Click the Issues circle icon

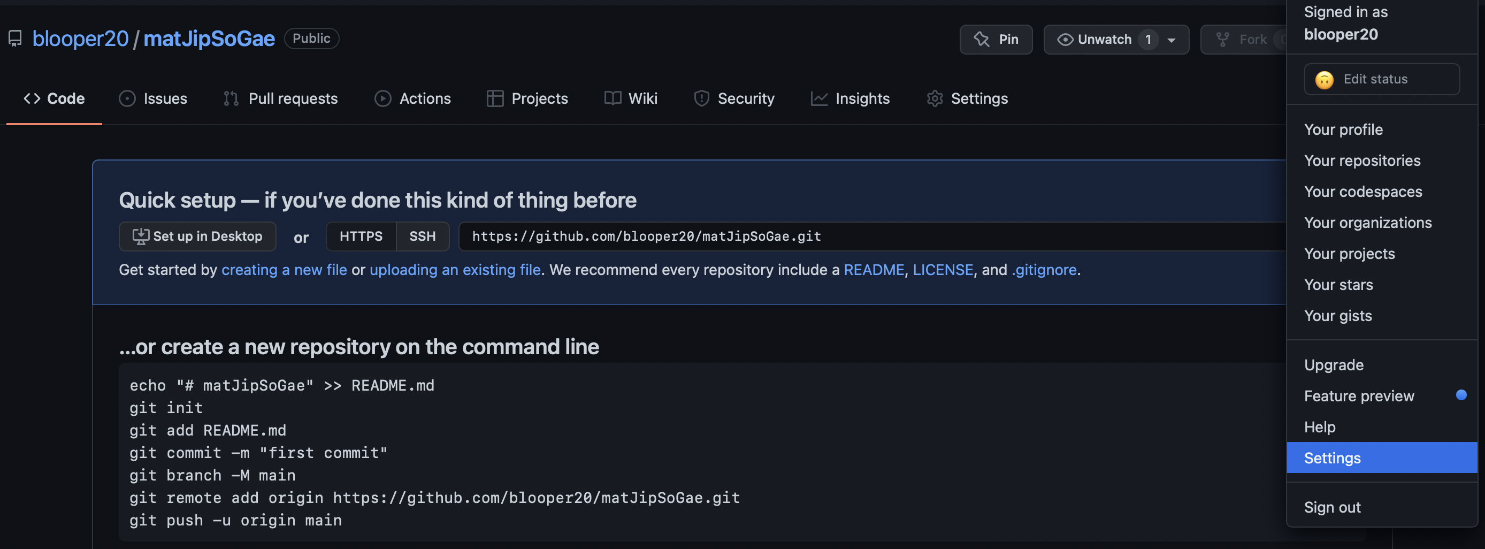point(127,98)
